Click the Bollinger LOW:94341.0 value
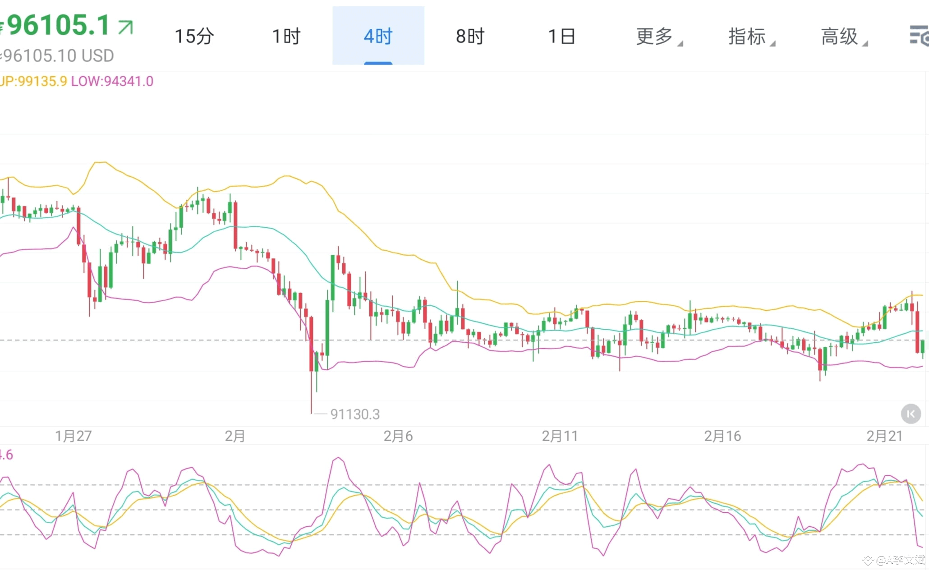Image resolution: width=929 pixels, height=570 pixels. 112,81
